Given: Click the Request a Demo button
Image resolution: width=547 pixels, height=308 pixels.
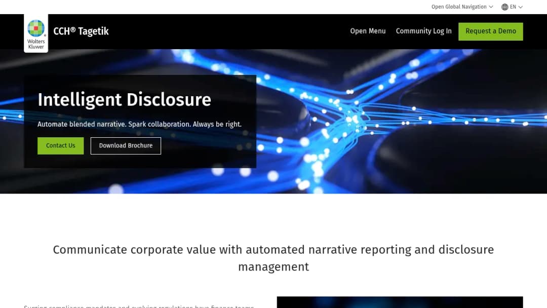Looking at the screenshot, I should (x=490, y=31).
